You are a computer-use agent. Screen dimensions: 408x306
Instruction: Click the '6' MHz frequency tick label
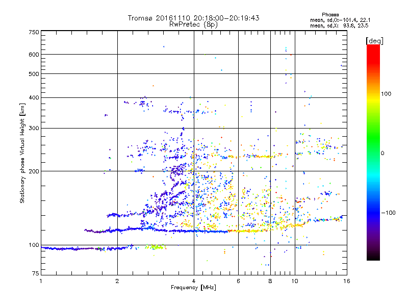pos(238,281)
